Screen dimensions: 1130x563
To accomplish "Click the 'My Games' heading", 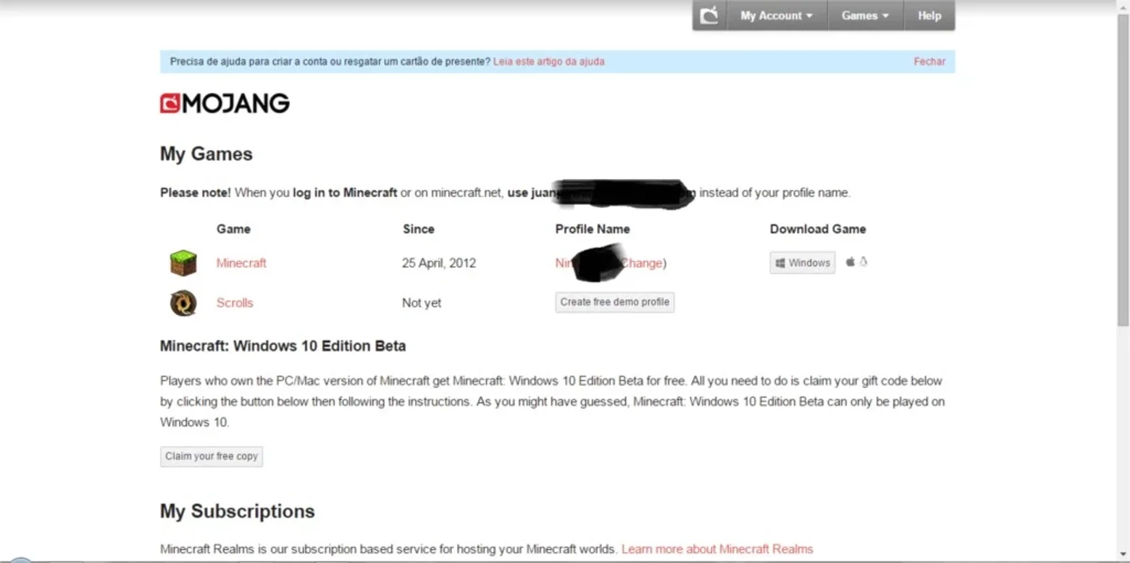I will tap(206, 154).
